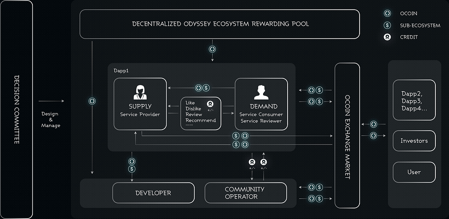449x219 pixels.
Task: Click the OCOIN icon below the rewarding pool
Action: point(212,49)
